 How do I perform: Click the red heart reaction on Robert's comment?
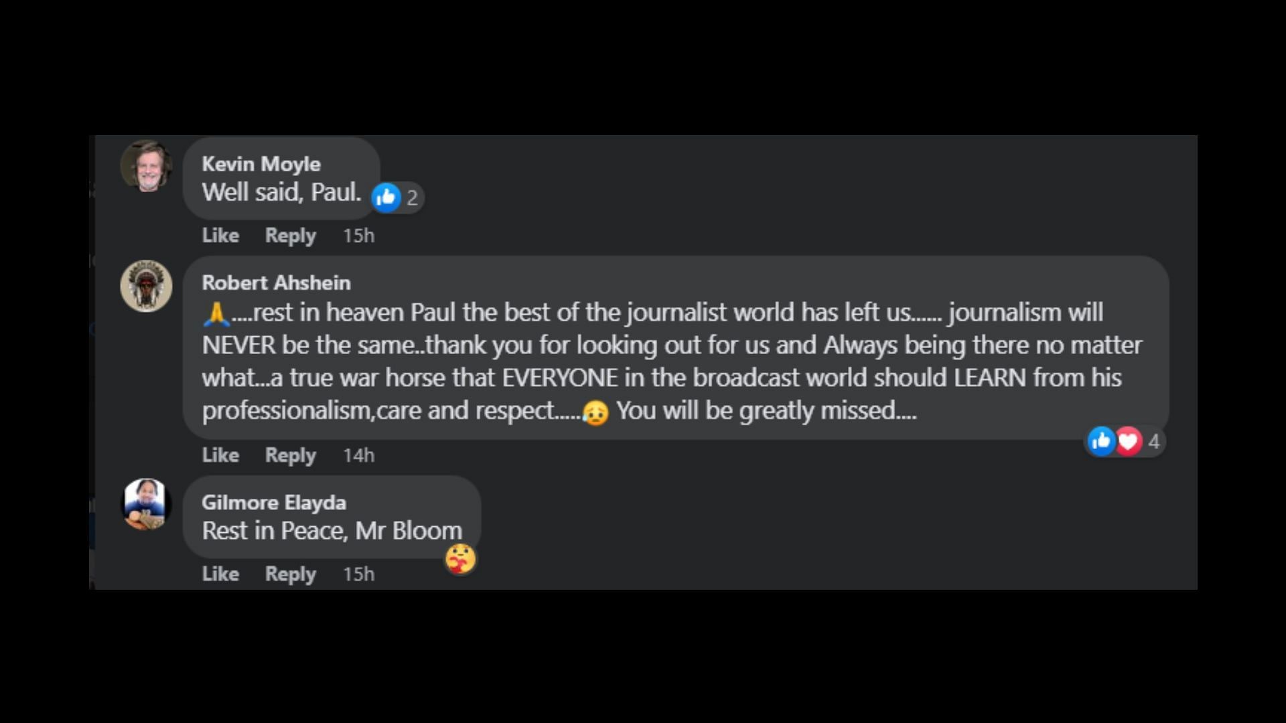point(1129,441)
